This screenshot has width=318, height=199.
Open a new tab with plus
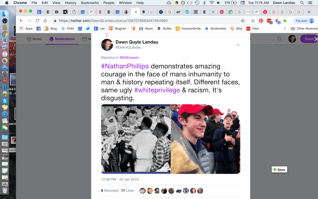tap(309, 12)
